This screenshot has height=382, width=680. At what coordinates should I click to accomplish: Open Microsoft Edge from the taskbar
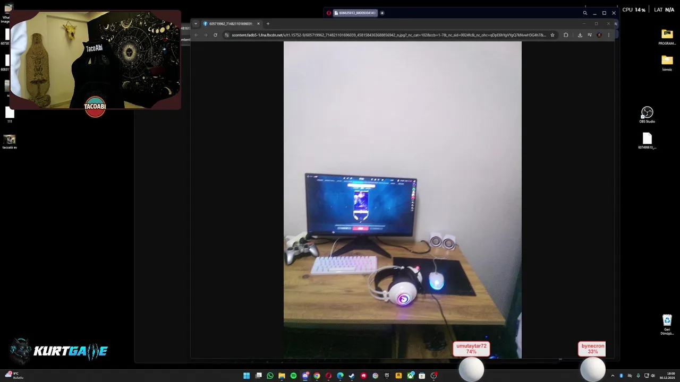(340, 376)
